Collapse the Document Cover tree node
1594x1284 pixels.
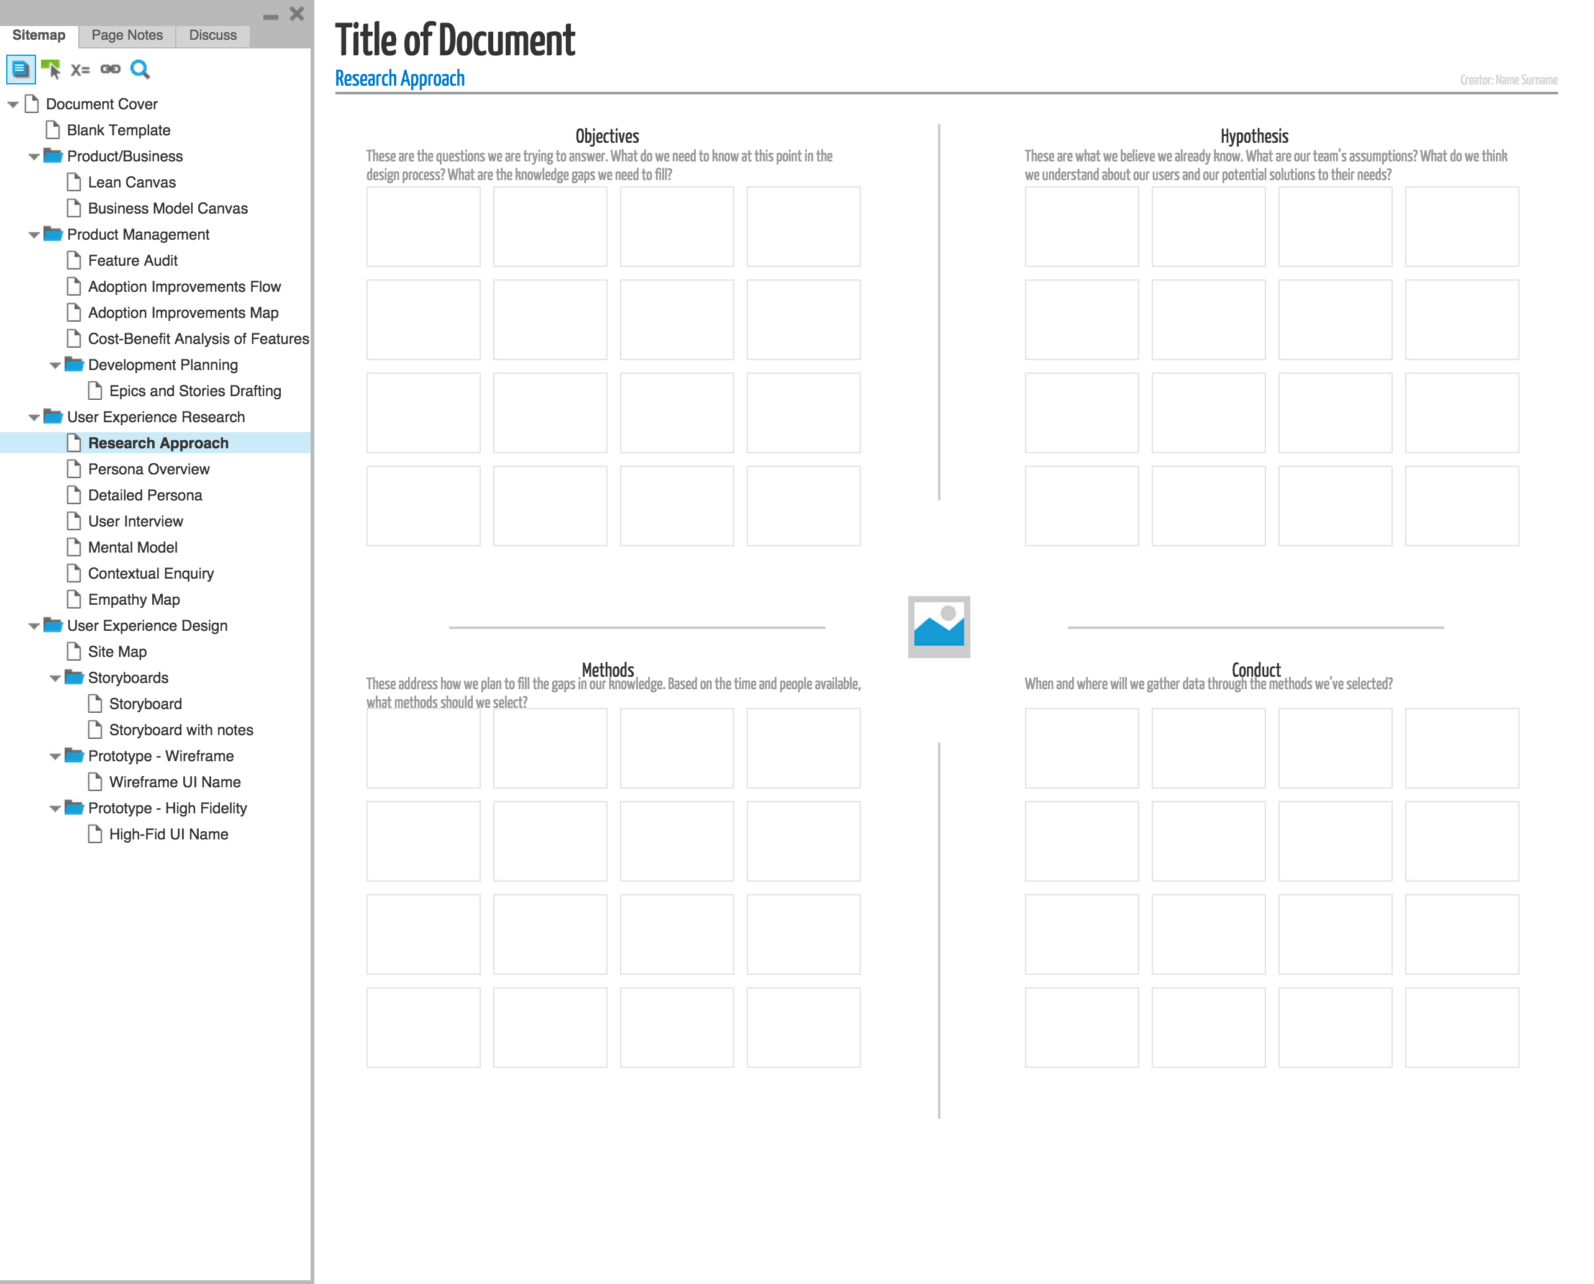coord(12,104)
